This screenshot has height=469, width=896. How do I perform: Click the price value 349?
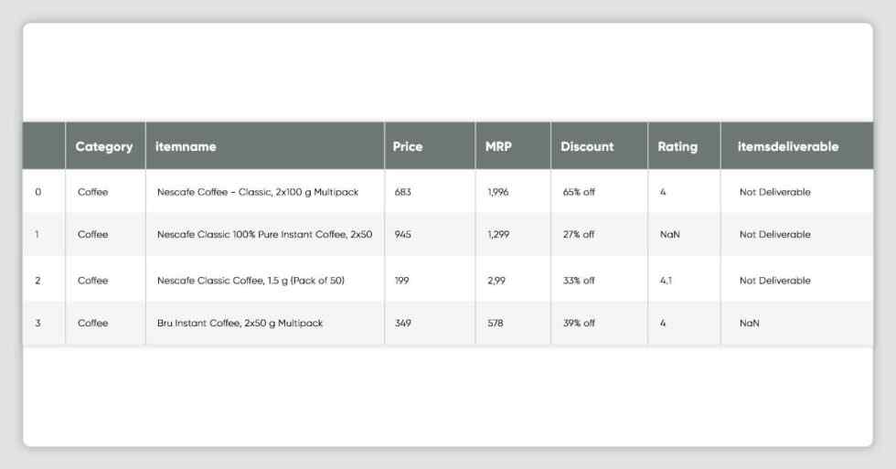403,323
